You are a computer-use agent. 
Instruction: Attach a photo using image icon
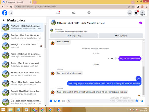(x=55, y=101)
